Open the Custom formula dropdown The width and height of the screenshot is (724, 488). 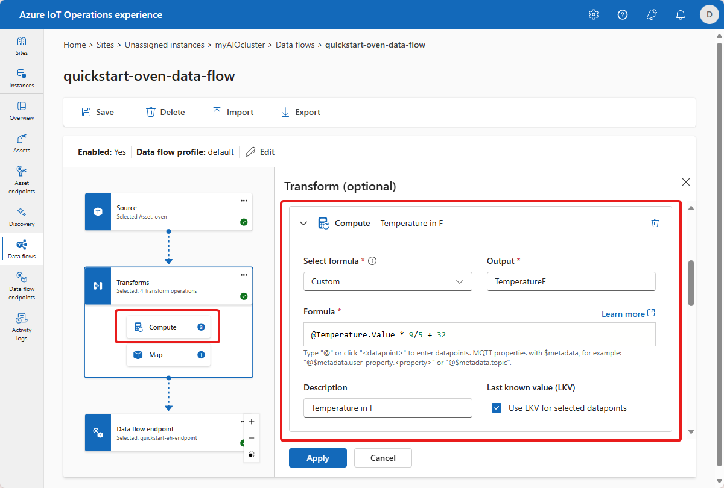click(388, 281)
